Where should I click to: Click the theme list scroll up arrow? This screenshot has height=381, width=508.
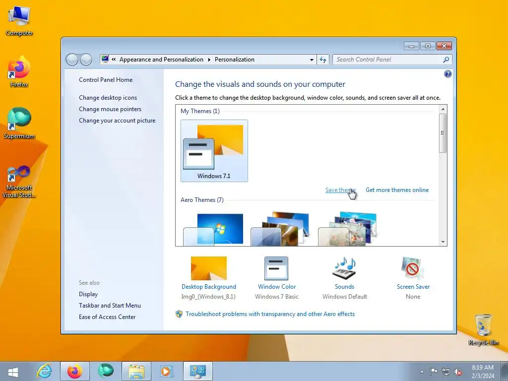(x=443, y=109)
